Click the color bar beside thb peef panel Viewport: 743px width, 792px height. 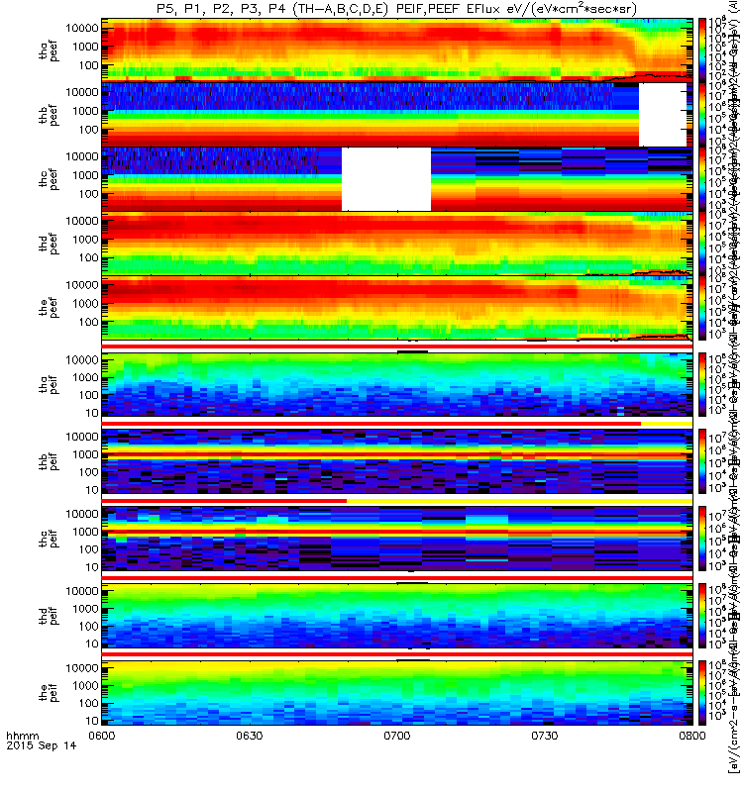coord(702,115)
